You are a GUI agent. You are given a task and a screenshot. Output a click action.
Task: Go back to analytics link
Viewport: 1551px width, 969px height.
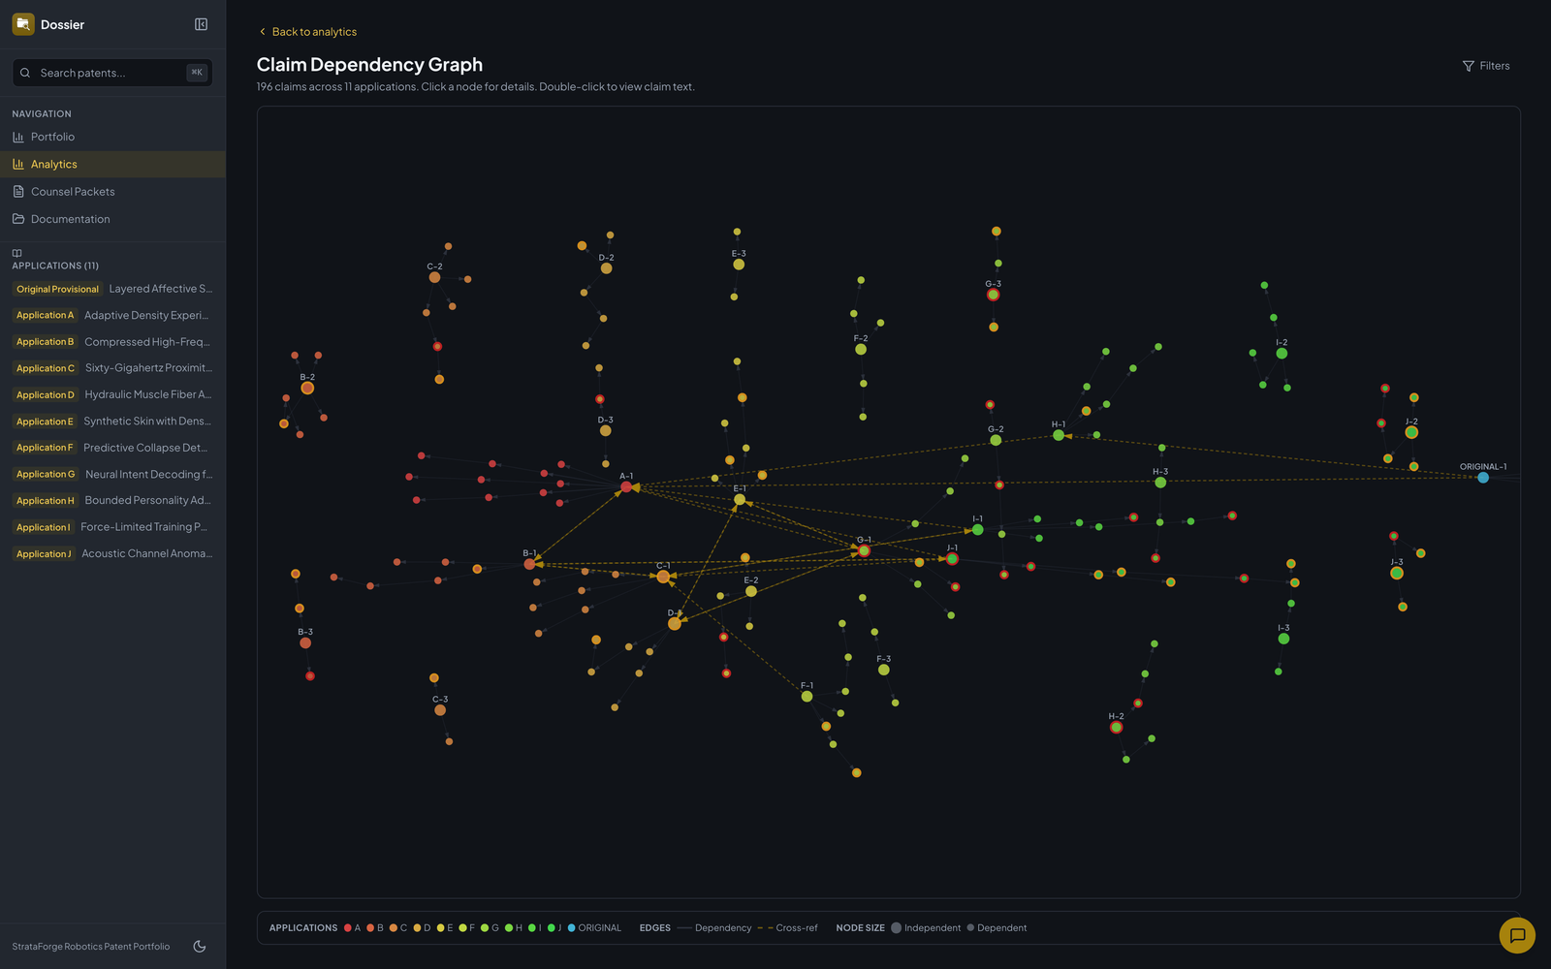(x=307, y=32)
